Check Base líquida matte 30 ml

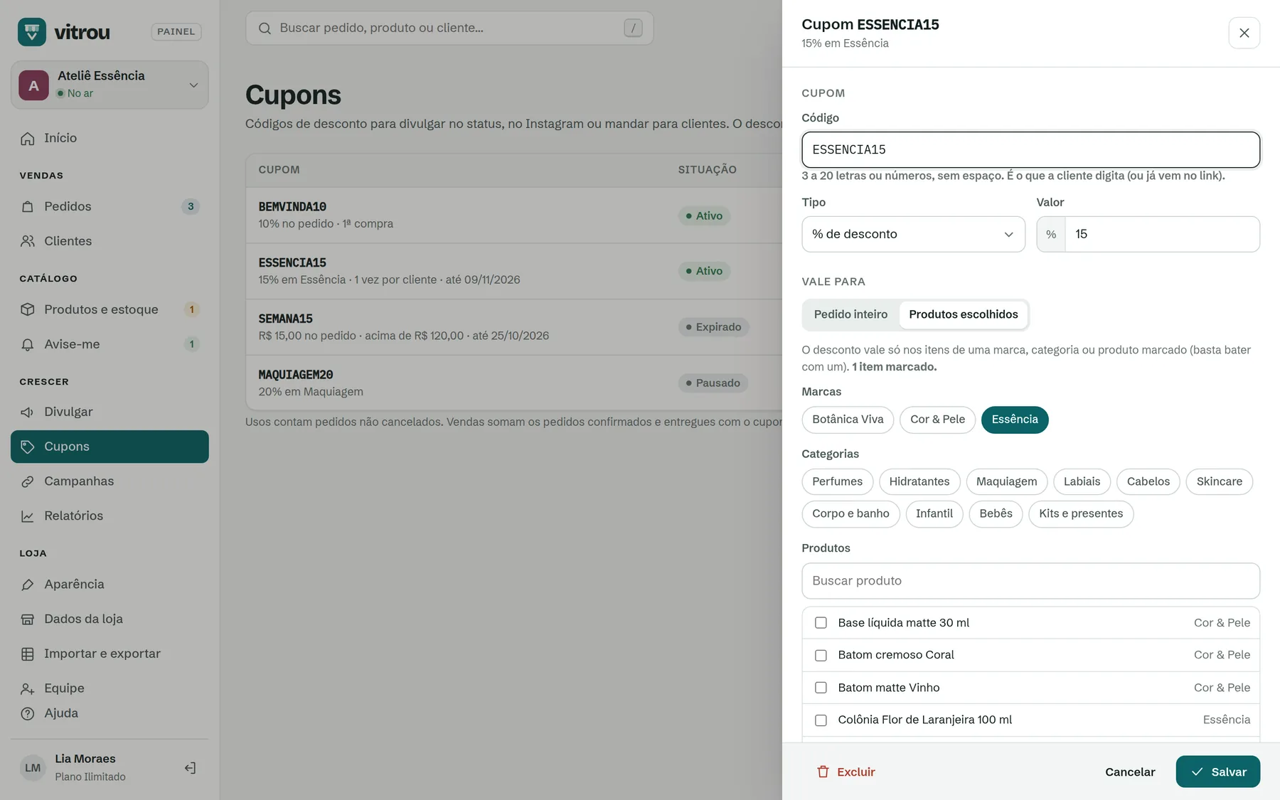click(x=821, y=623)
